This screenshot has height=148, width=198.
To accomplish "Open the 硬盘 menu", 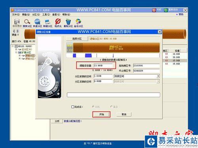I will [26, 15].
